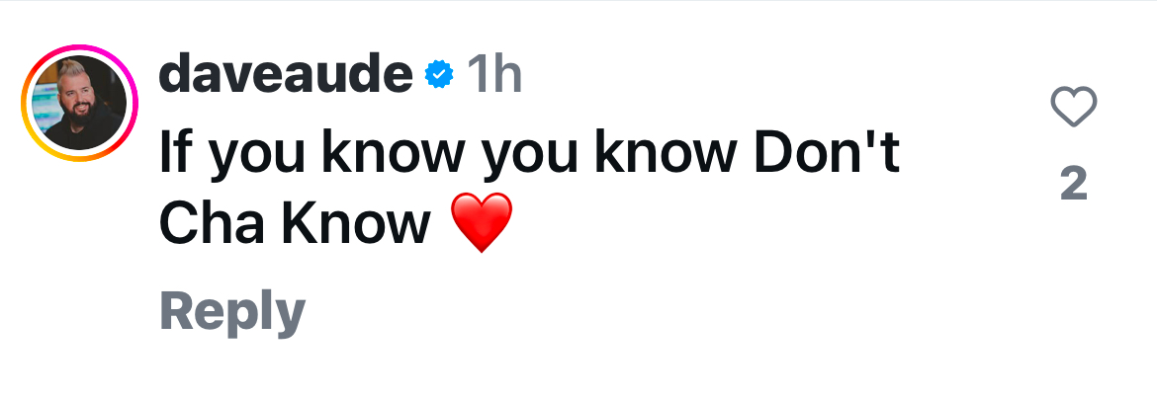Click the words 'Cha Know' in the comment
1157x400 pixels.
point(295,224)
